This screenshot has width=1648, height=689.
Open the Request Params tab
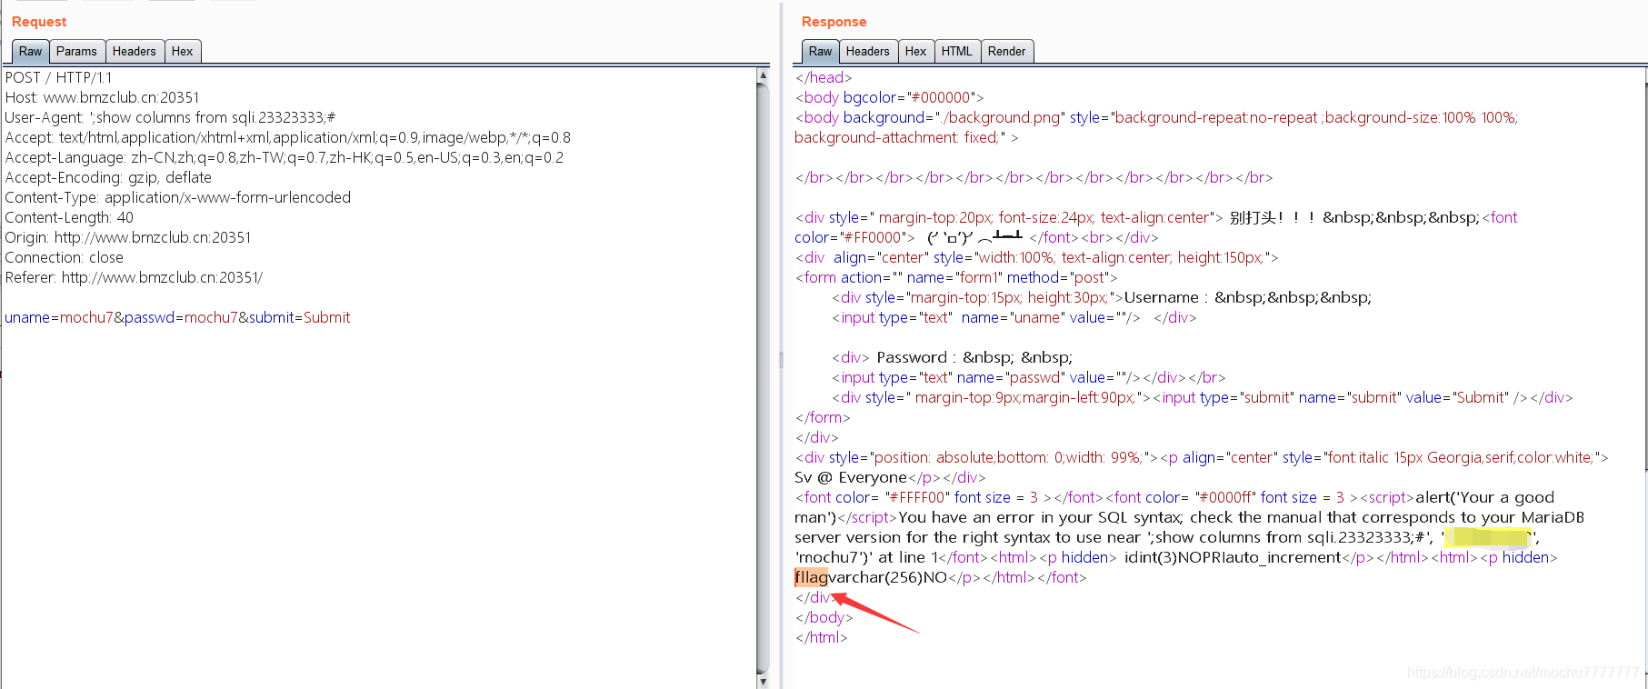point(76,52)
